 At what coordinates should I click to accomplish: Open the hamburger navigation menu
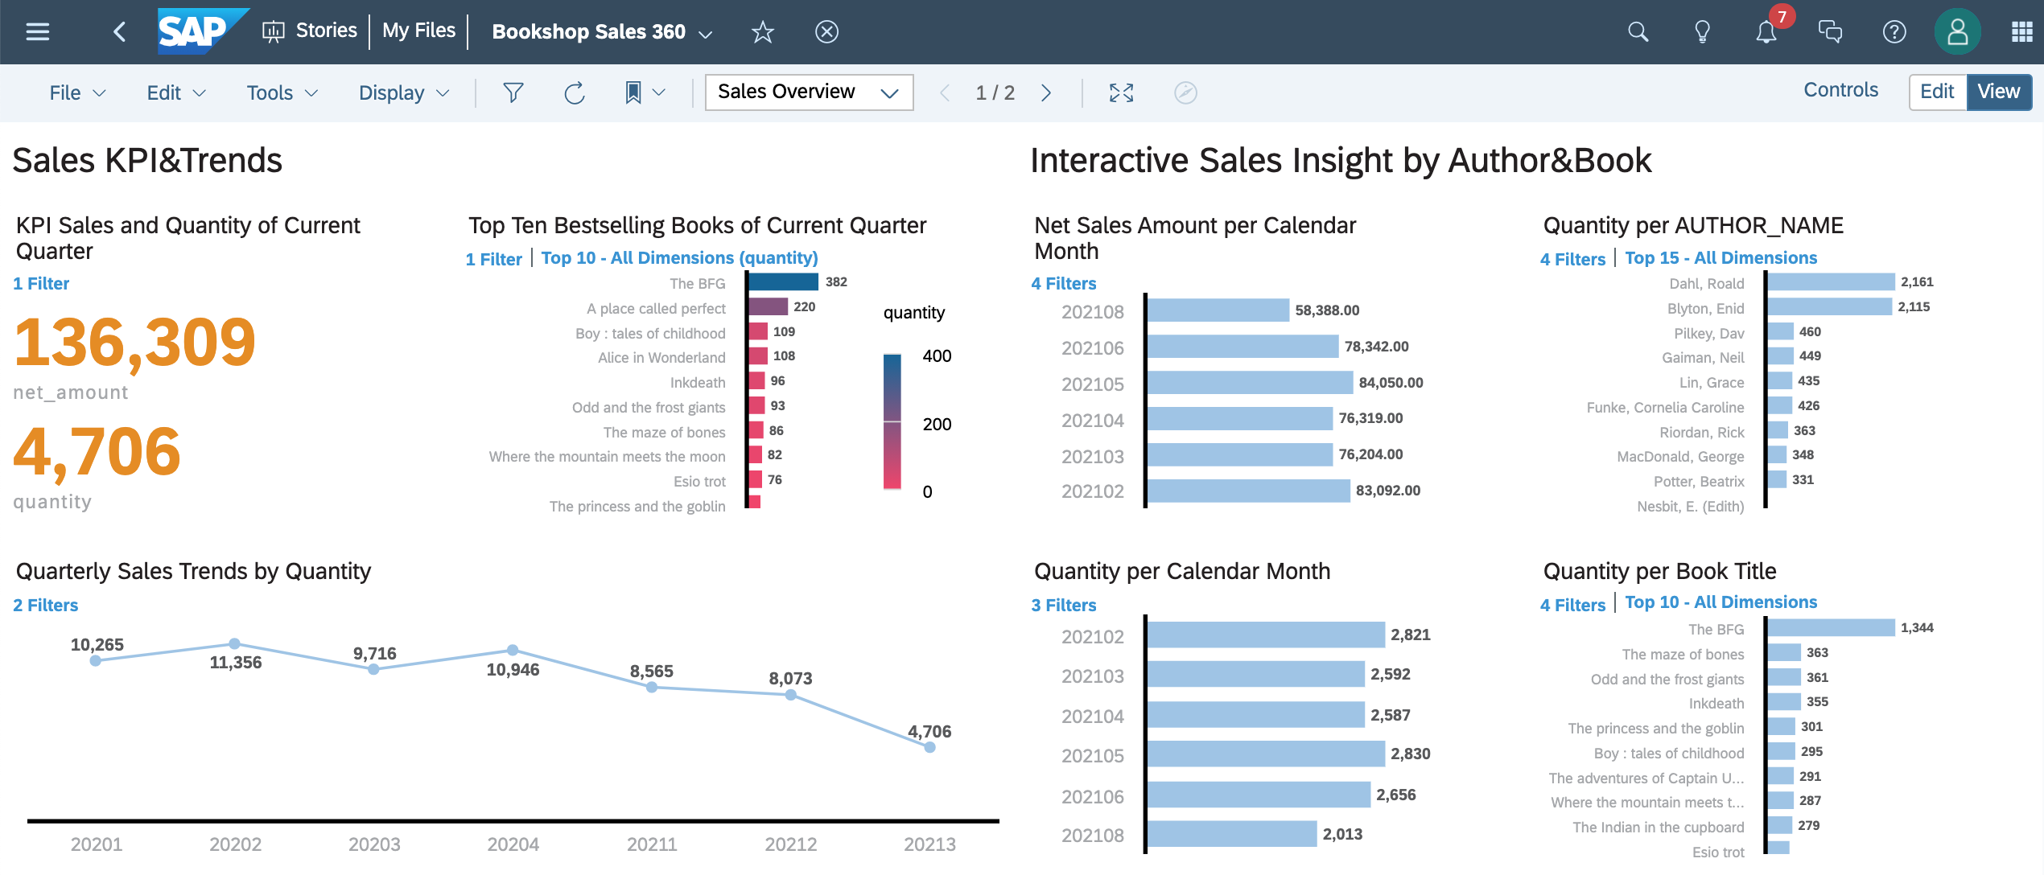(x=37, y=31)
